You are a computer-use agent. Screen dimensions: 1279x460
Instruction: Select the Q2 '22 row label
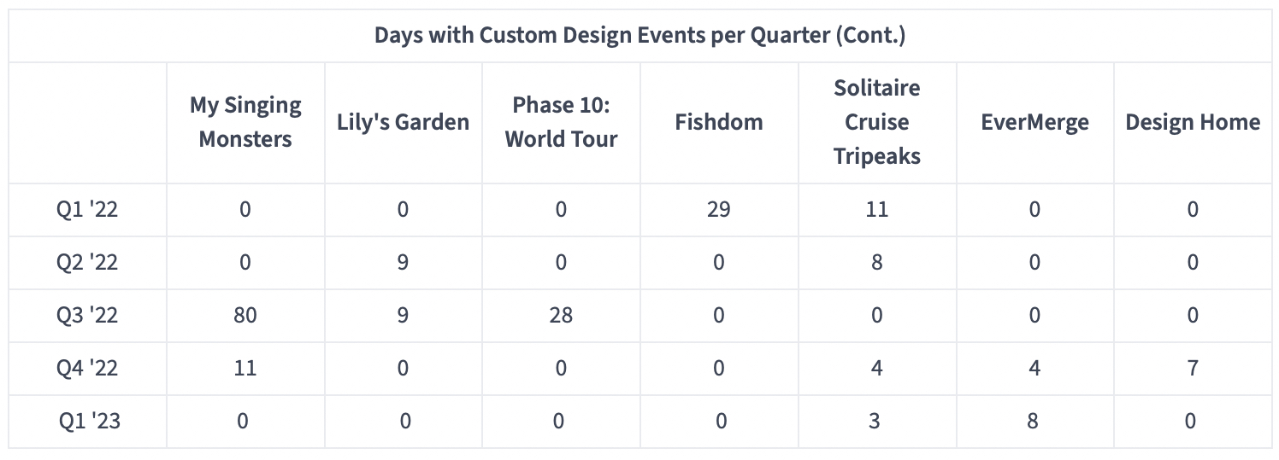point(87,262)
